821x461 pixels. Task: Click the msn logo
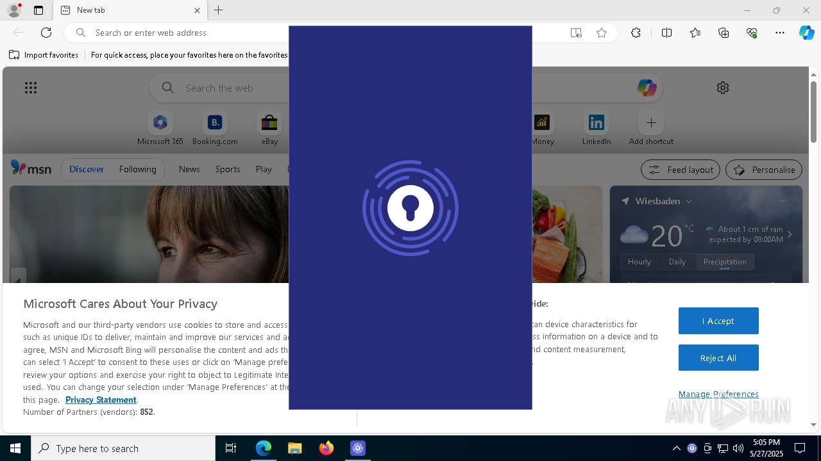[x=31, y=168]
